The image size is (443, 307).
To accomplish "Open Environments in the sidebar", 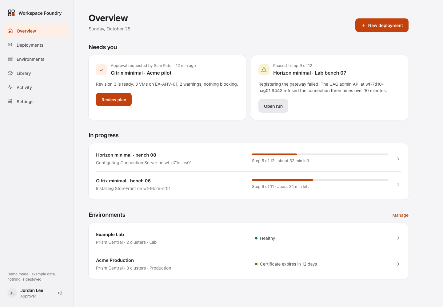I will [37, 59].
